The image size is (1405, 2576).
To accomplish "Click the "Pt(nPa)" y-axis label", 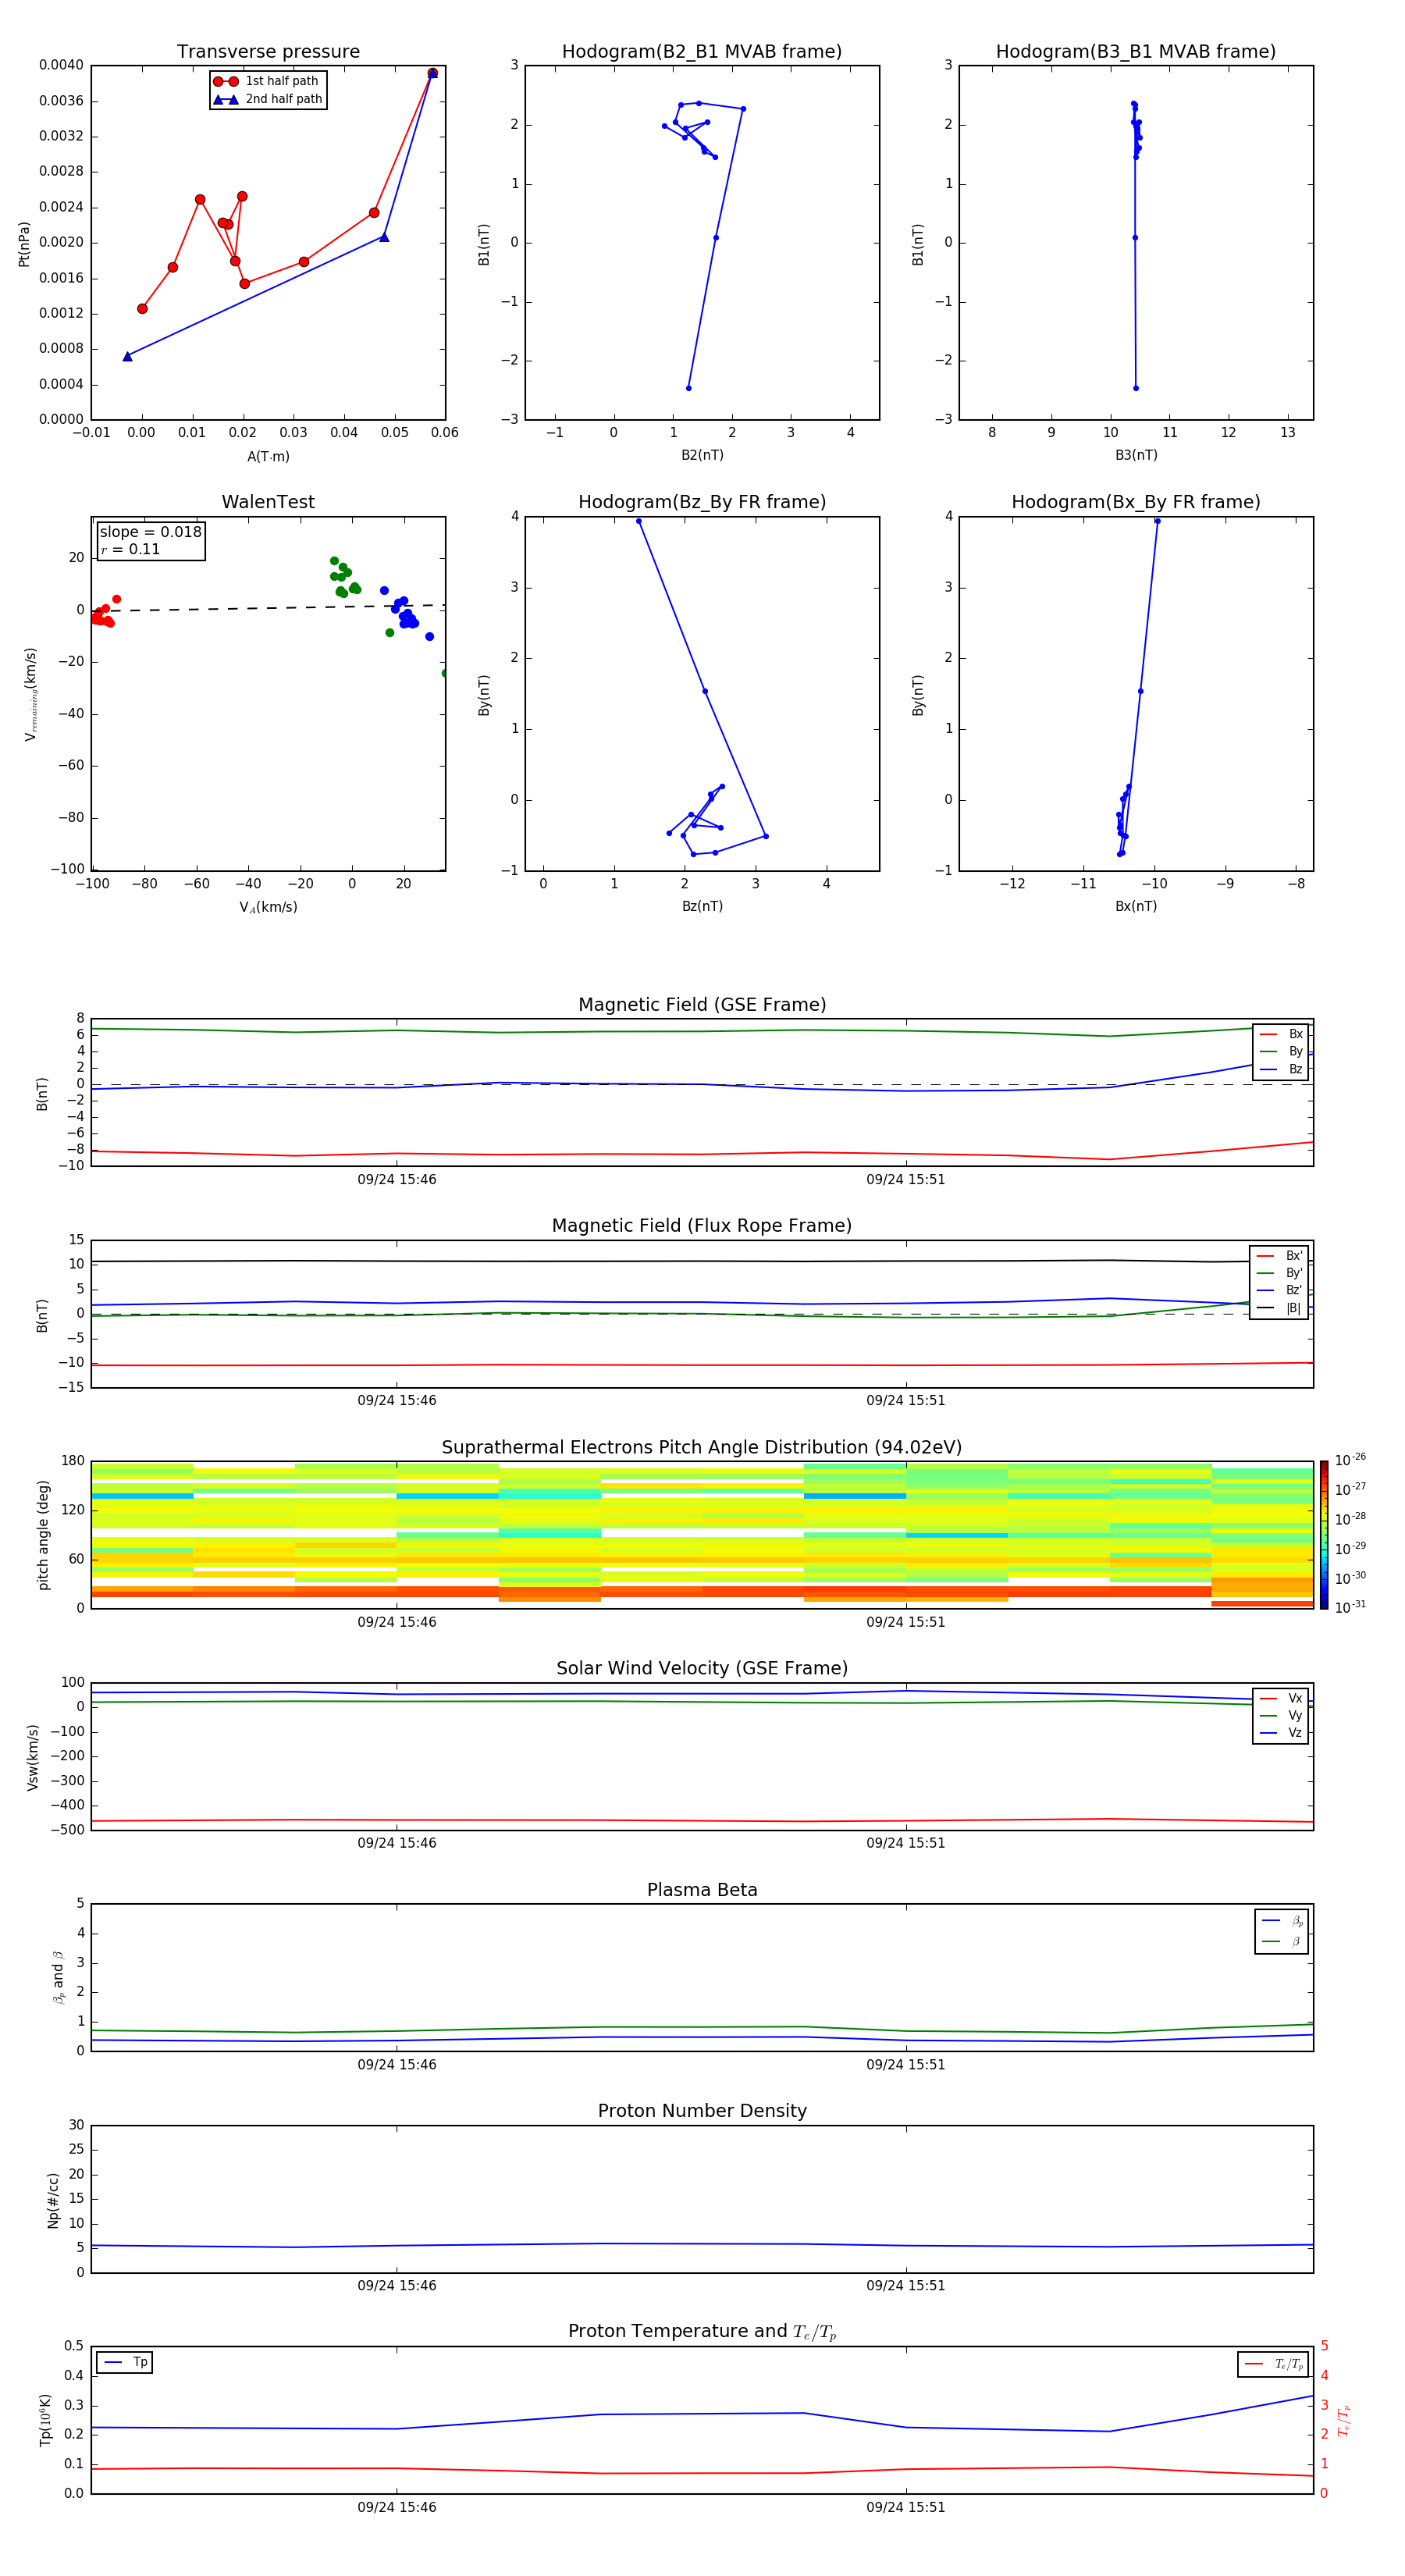I will click(24, 244).
